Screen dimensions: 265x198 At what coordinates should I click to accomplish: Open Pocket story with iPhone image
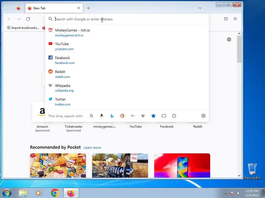point(182,166)
